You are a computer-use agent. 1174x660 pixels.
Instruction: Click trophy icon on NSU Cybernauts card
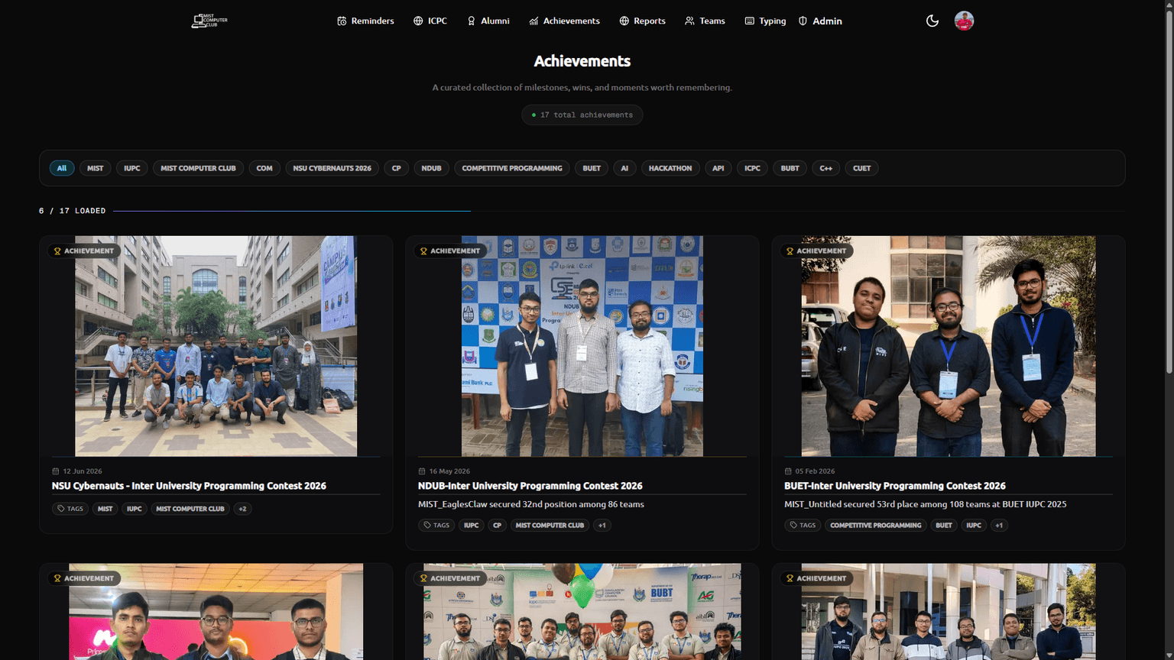tap(57, 251)
